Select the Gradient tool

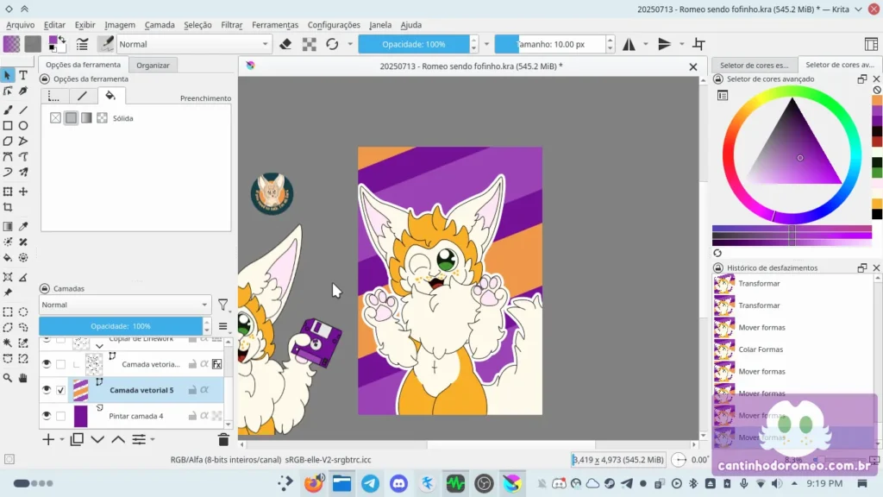click(8, 227)
